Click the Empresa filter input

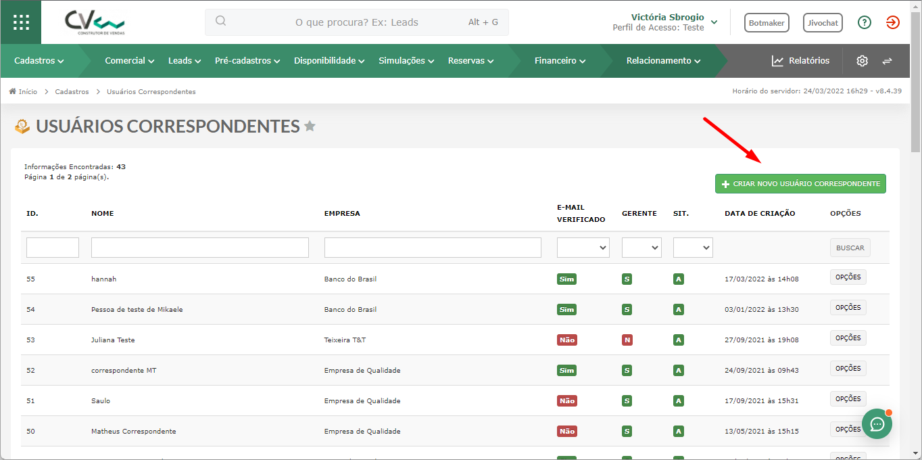(433, 248)
